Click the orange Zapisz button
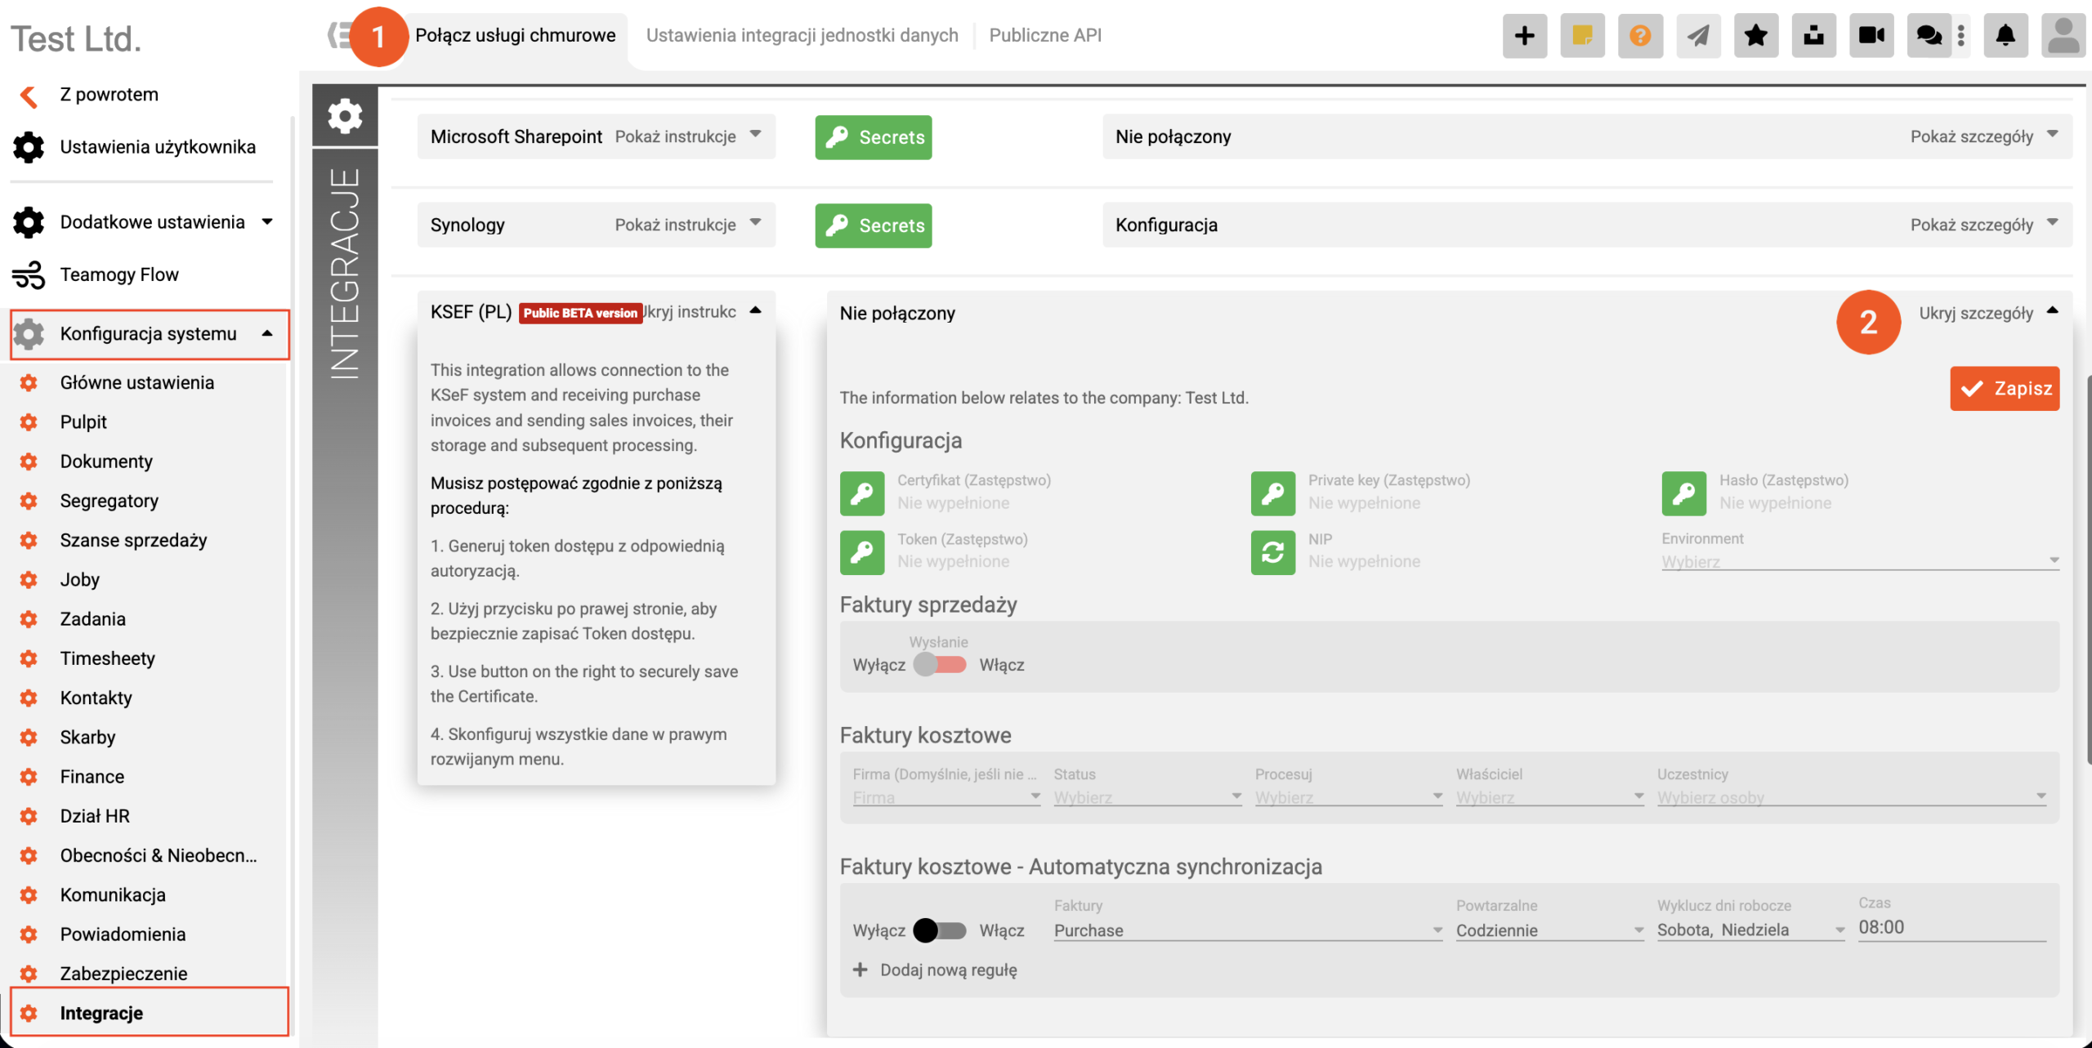Screen dimensions: 2092x1048 2005,388
